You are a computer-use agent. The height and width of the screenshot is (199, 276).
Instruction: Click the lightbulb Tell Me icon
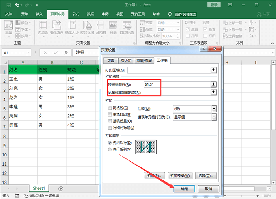[170, 14]
